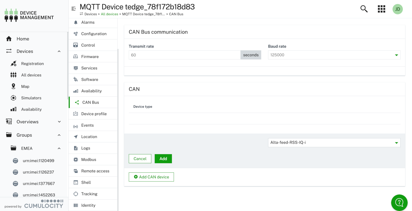Click the search magnifier icon
This screenshot has width=412, height=211.
tap(364, 9)
